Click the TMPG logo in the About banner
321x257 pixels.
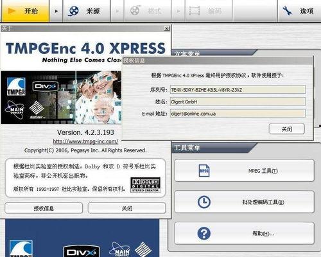point(16,87)
